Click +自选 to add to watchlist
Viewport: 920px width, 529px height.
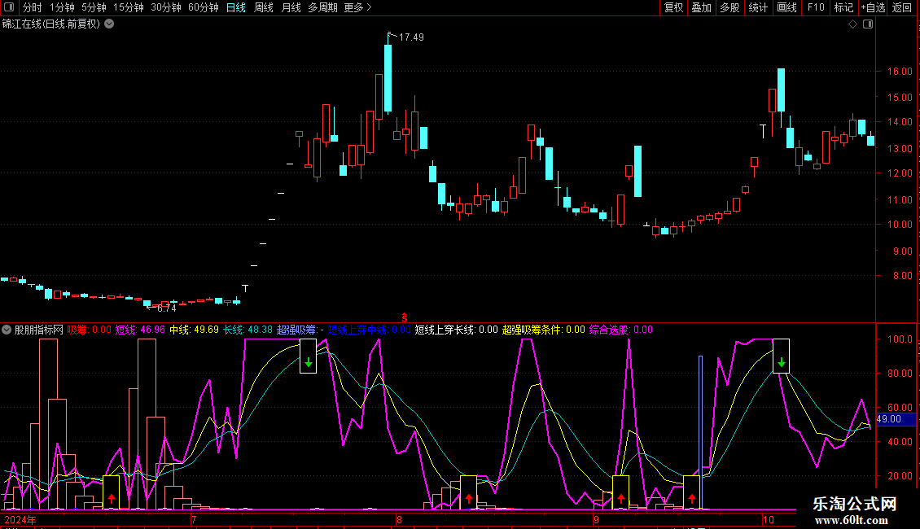tap(873, 7)
